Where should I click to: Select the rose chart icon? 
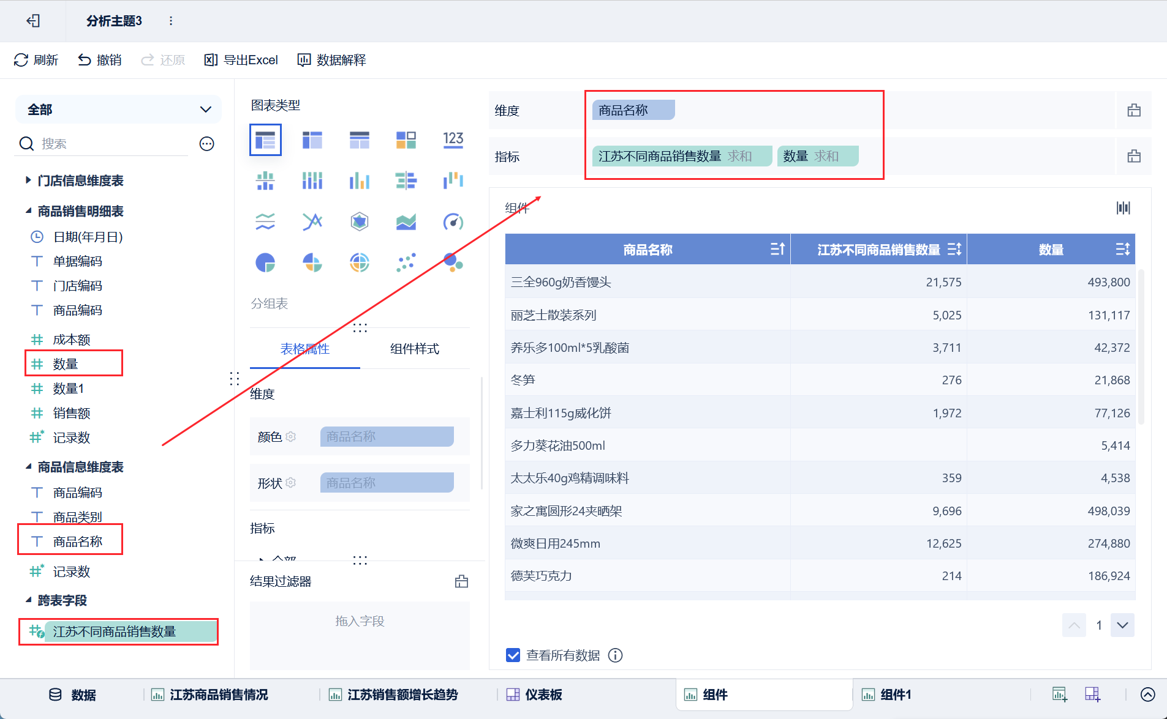pyautogui.click(x=312, y=263)
